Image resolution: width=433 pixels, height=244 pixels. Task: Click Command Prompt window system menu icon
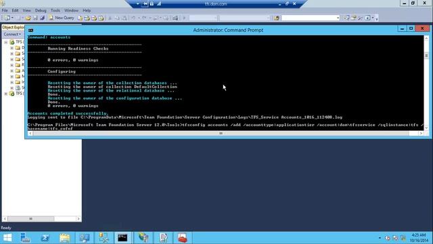pyautogui.click(x=30, y=30)
